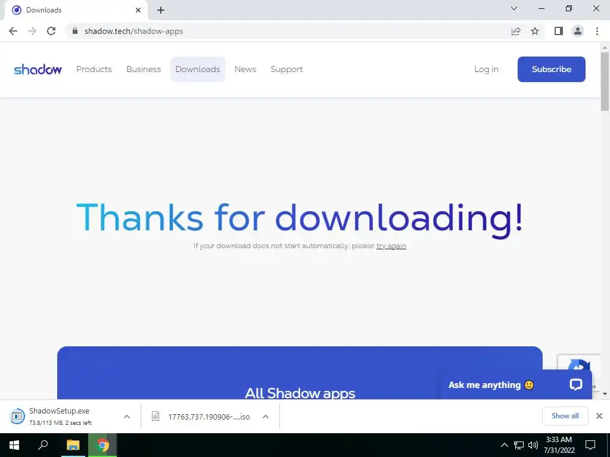
Task: Click the scrollbar up arrow
Action: pyautogui.click(x=605, y=47)
